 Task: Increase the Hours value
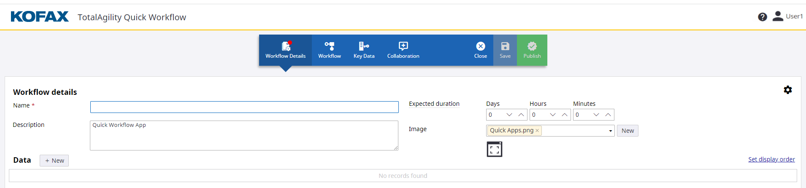click(x=565, y=115)
